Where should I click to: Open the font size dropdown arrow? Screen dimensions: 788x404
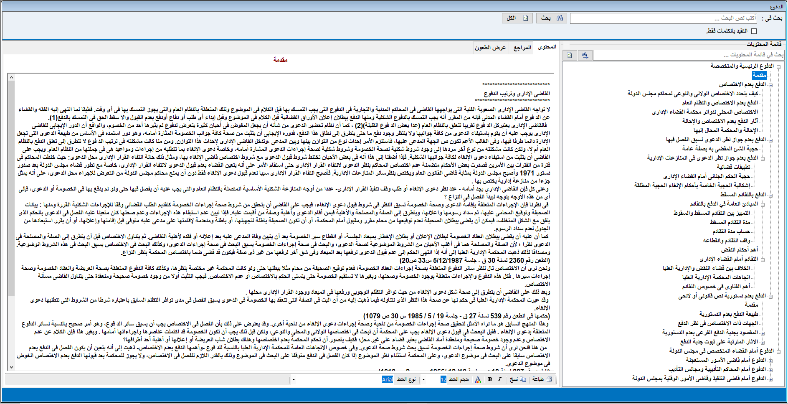point(423,380)
